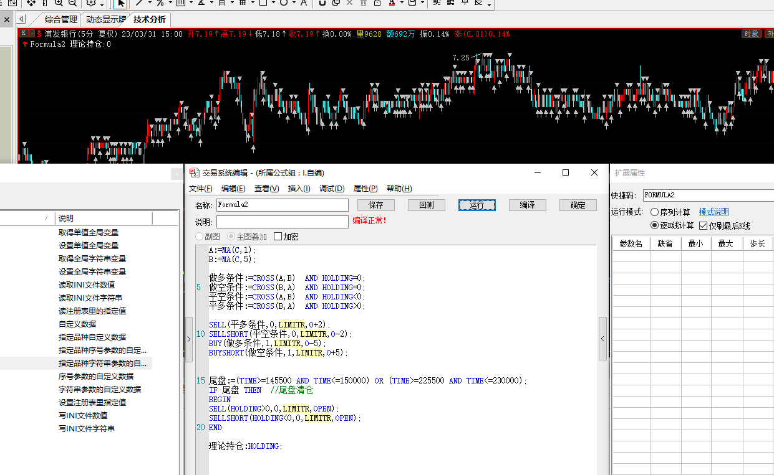Click the 参数名 column header
This screenshot has width=774, height=475.
[x=631, y=244]
